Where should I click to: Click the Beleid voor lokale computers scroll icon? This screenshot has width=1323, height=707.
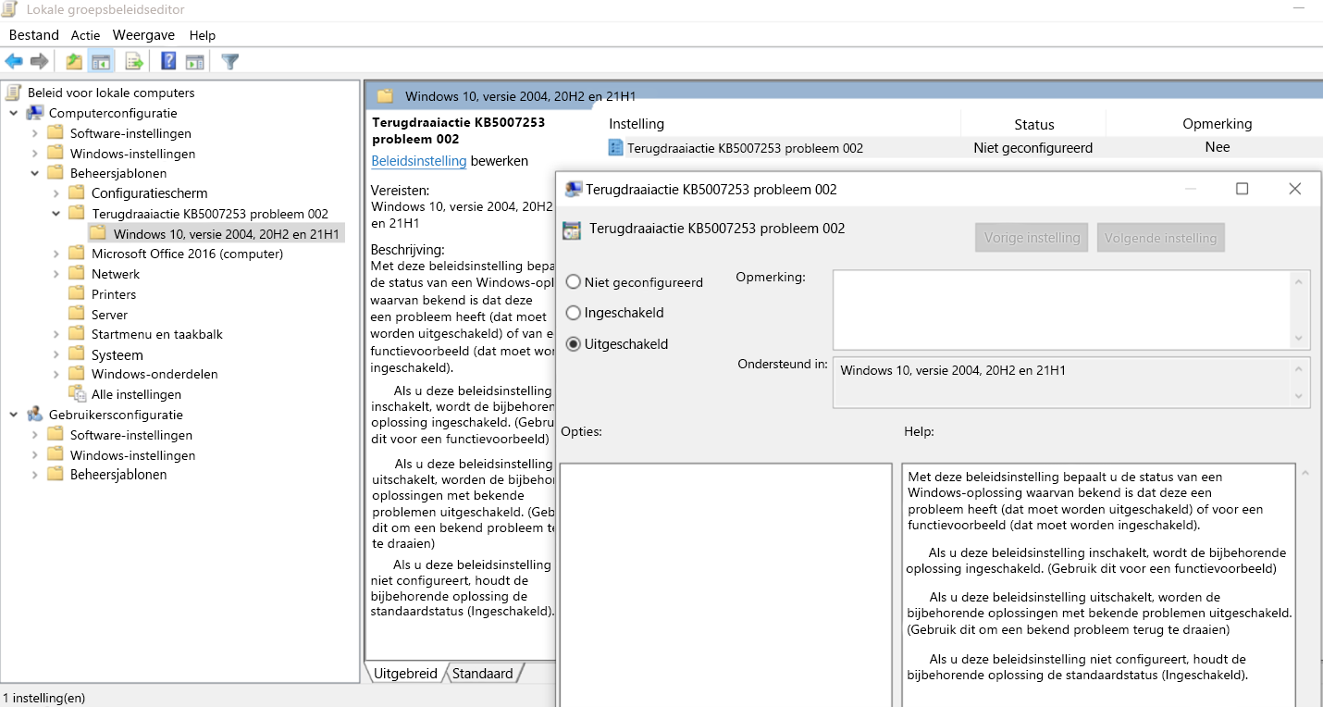[13, 93]
